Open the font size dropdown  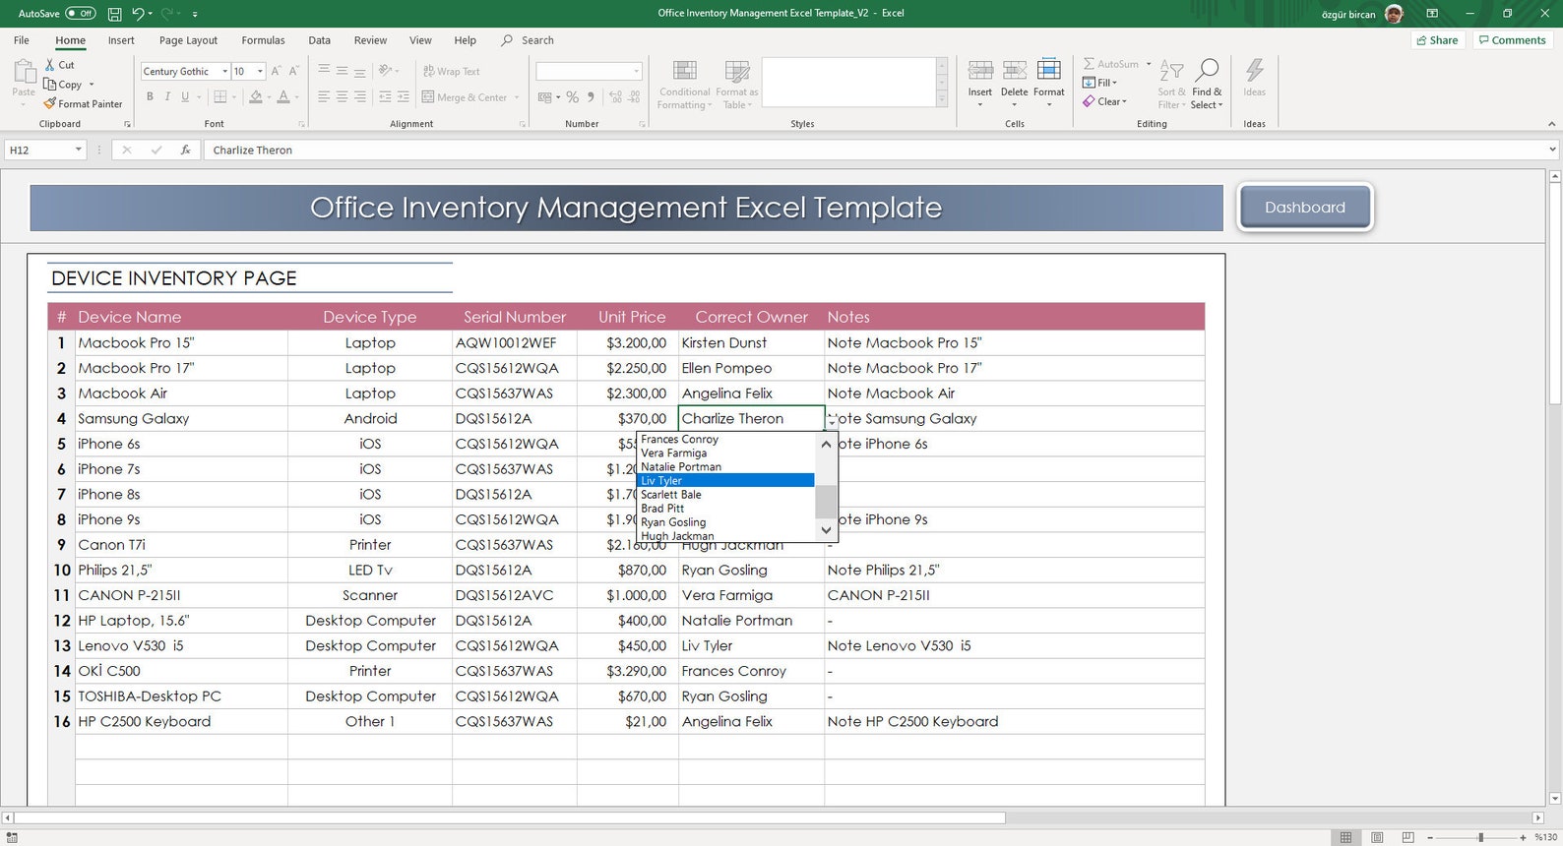click(260, 71)
